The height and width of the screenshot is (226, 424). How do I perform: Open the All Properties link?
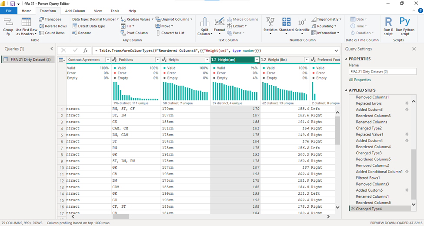coord(360,80)
